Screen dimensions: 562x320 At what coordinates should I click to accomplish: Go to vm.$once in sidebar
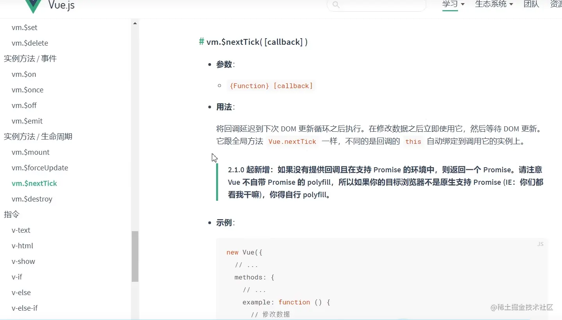click(27, 90)
